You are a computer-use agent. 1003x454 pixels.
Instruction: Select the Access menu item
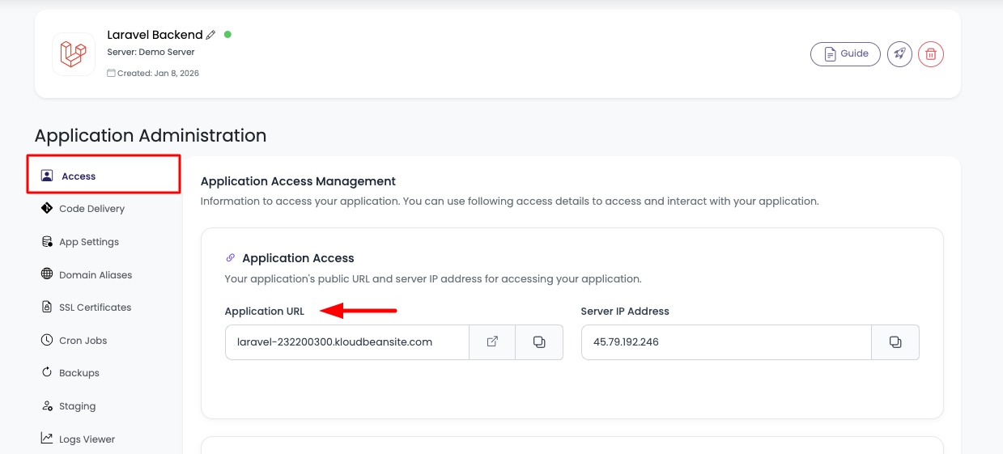[104, 176]
